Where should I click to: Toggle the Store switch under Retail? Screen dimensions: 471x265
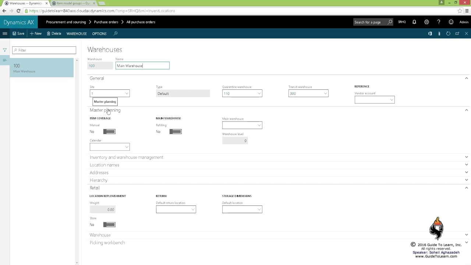click(x=109, y=225)
